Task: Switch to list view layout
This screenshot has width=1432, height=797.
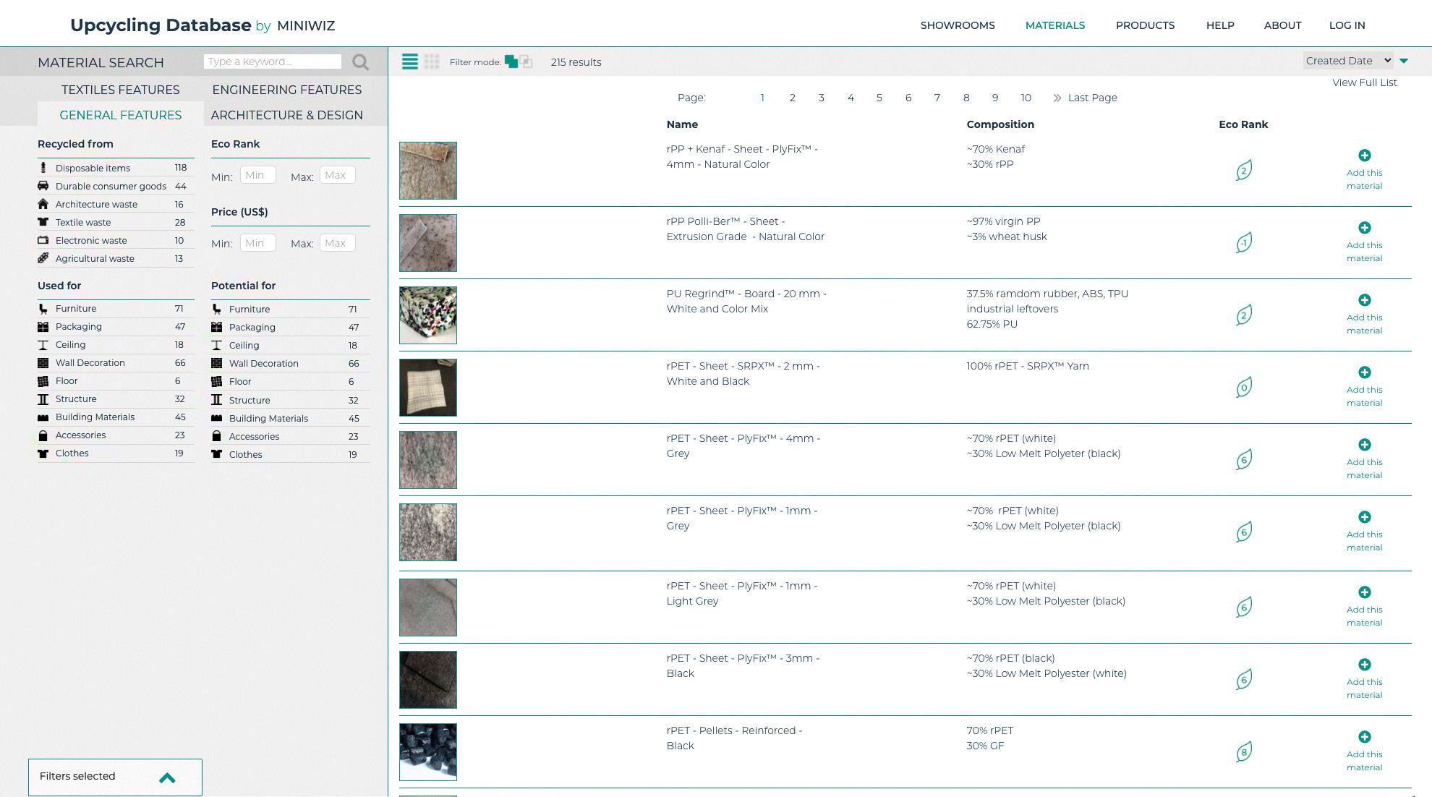Action: coord(409,62)
